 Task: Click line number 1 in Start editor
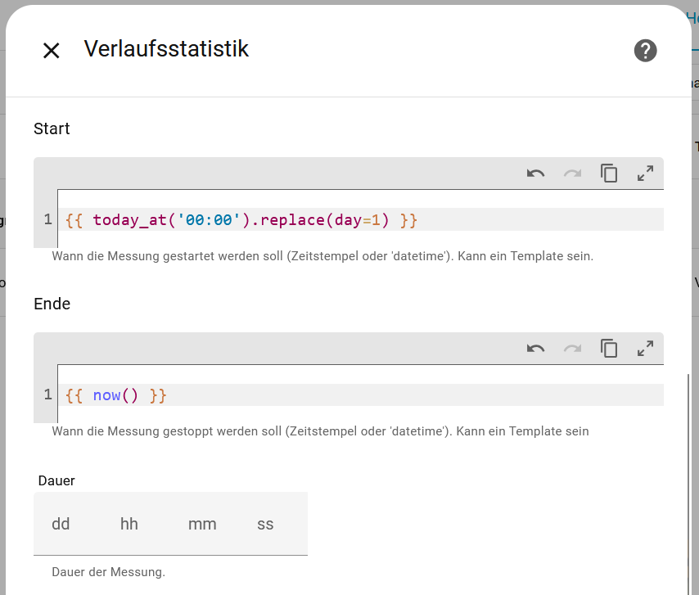(47, 220)
